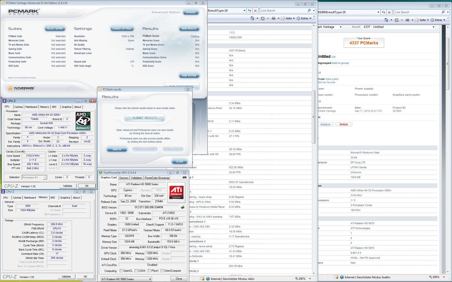Viewport: 452px width, 282px height.
Task: Click the SELECT SUITES button in PCMark Vantage
Action: tap(55, 29)
